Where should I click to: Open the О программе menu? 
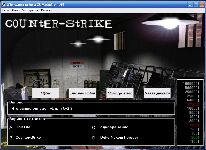[x=30, y=11]
